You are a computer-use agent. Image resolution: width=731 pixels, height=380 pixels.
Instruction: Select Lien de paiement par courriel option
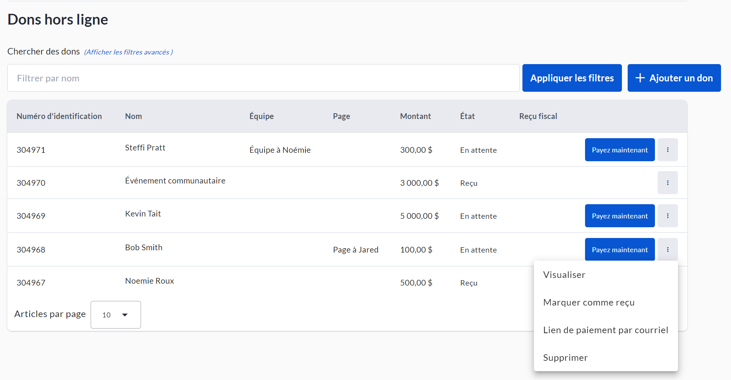coord(605,330)
